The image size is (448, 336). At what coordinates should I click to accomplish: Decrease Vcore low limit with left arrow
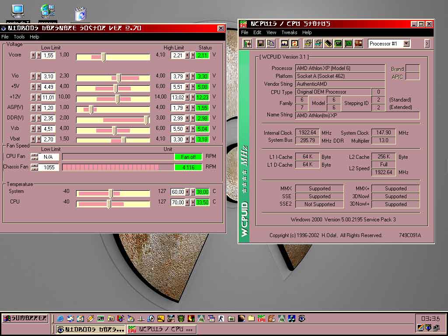(x=33, y=55)
